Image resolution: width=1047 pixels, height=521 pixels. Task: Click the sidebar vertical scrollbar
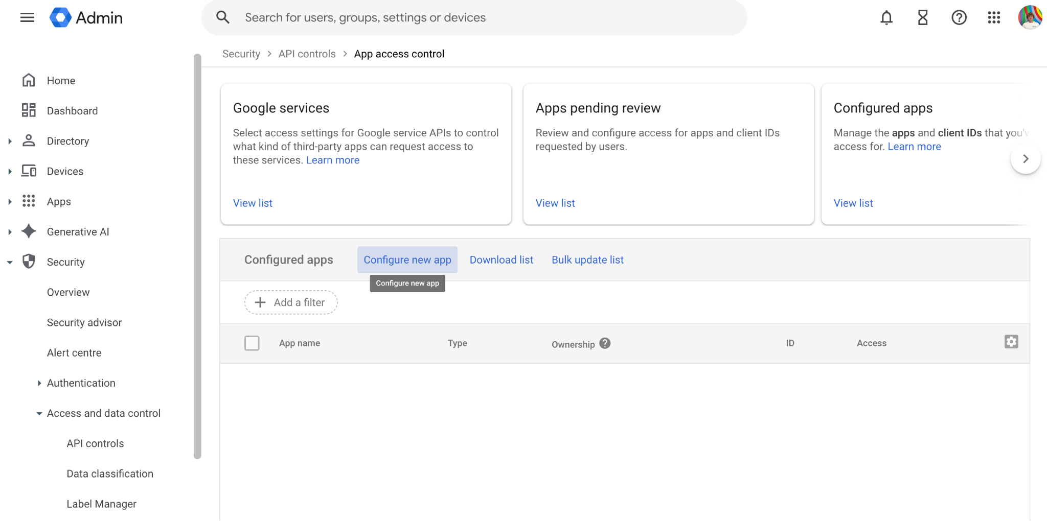(197, 256)
